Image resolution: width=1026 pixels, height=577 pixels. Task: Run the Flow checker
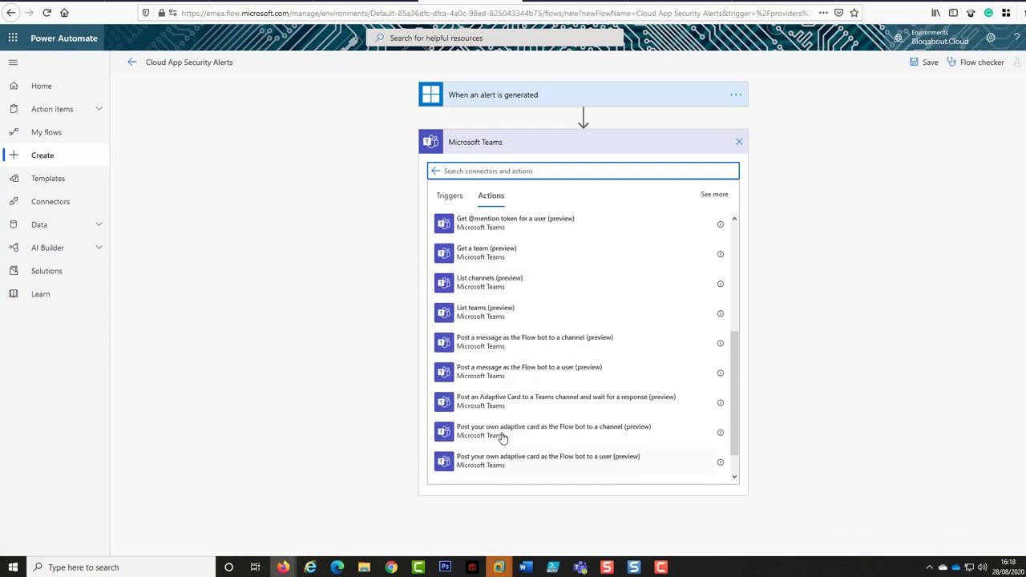click(x=976, y=62)
